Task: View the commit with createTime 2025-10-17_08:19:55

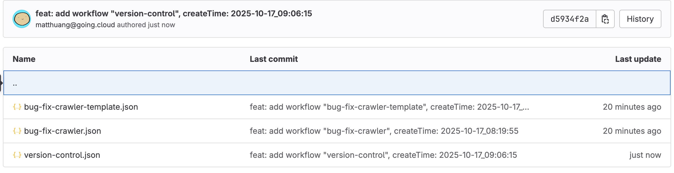Action: [384, 131]
